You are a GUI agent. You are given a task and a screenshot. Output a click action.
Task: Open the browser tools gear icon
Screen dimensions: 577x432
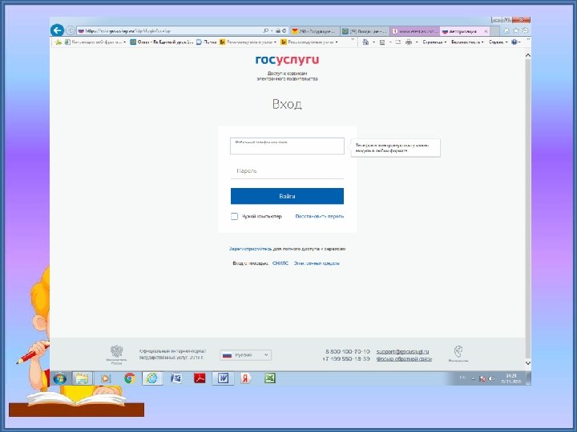click(526, 31)
